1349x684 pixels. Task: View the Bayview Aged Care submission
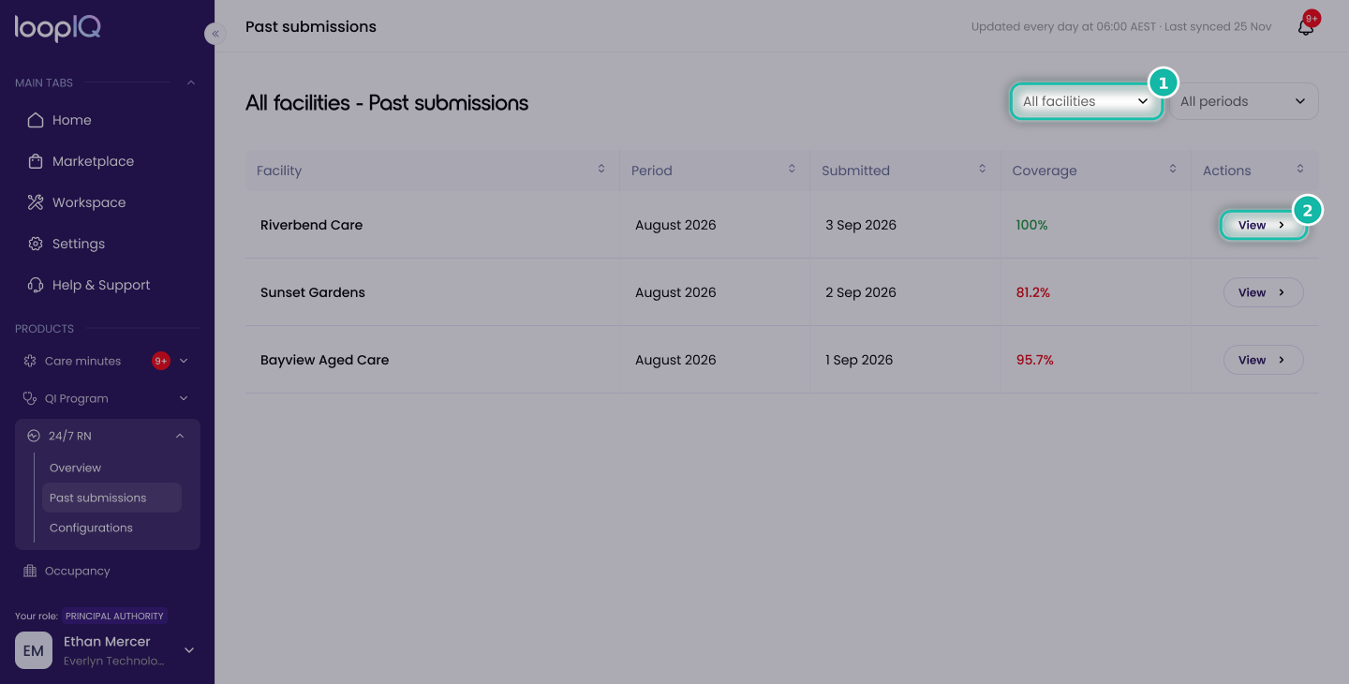tap(1263, 360)
